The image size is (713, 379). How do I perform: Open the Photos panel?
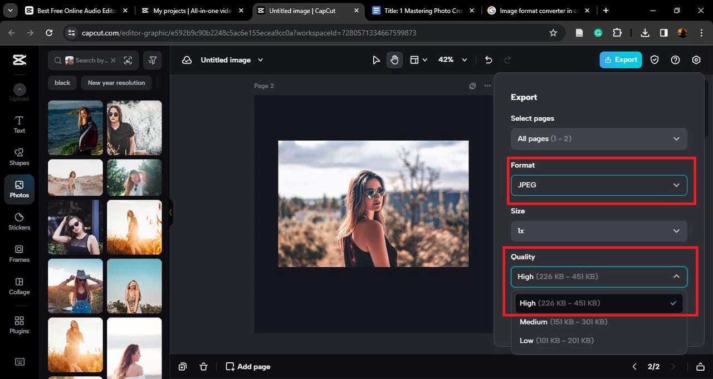pyautogui.click(x=19, y=189)
